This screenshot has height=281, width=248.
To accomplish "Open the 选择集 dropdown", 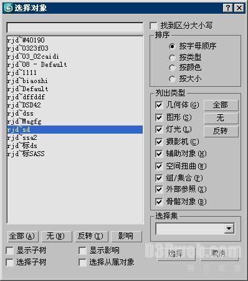I will [229, 229].
